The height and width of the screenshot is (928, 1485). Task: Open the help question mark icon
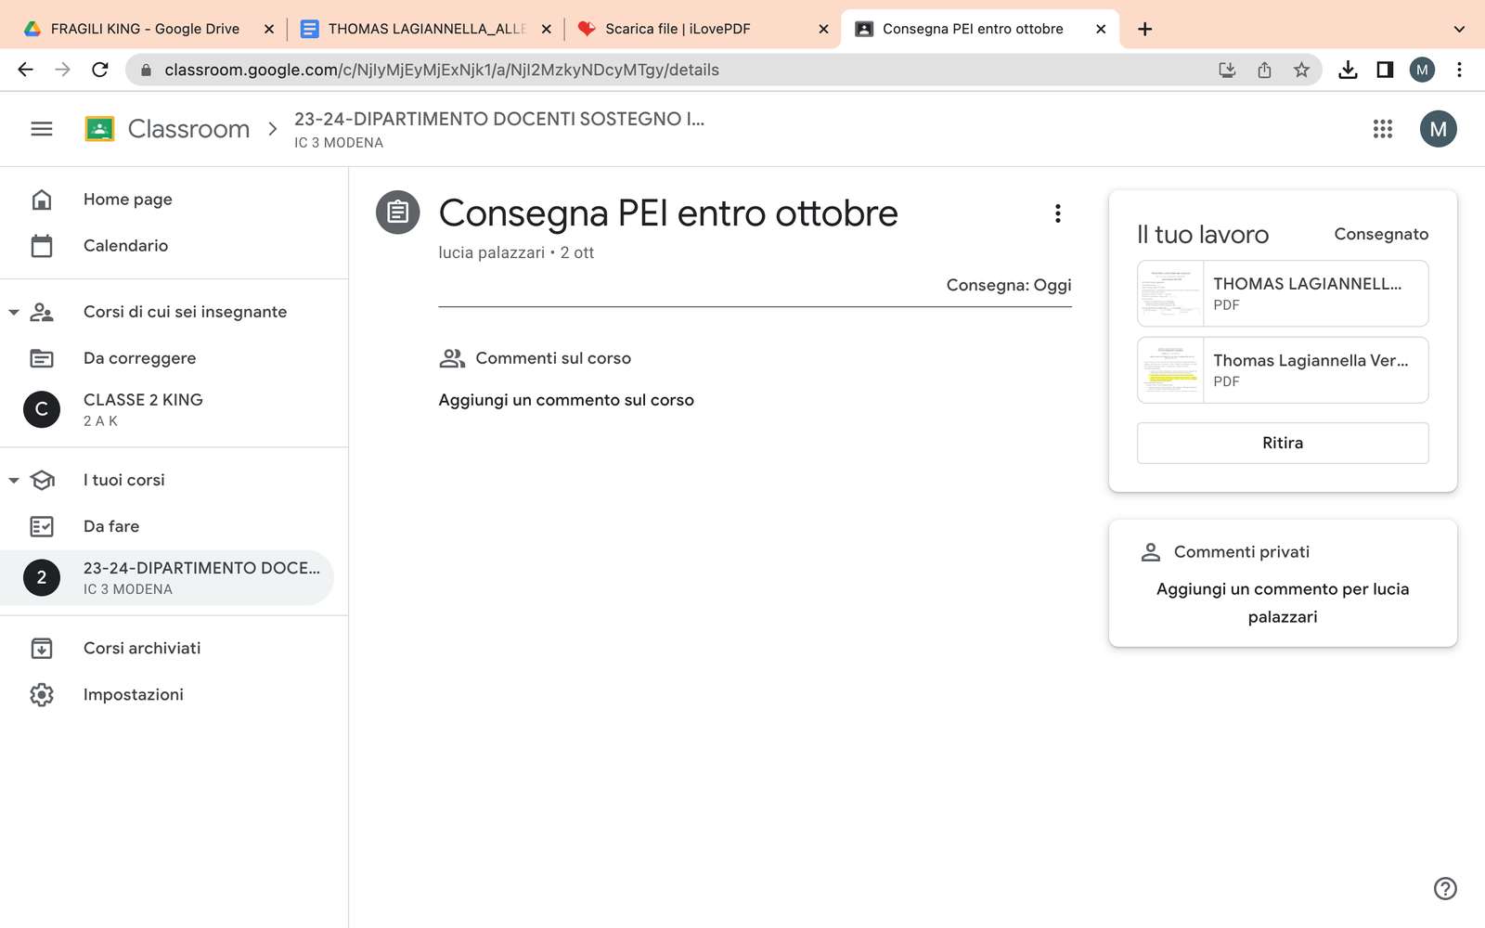(1445, 888)
